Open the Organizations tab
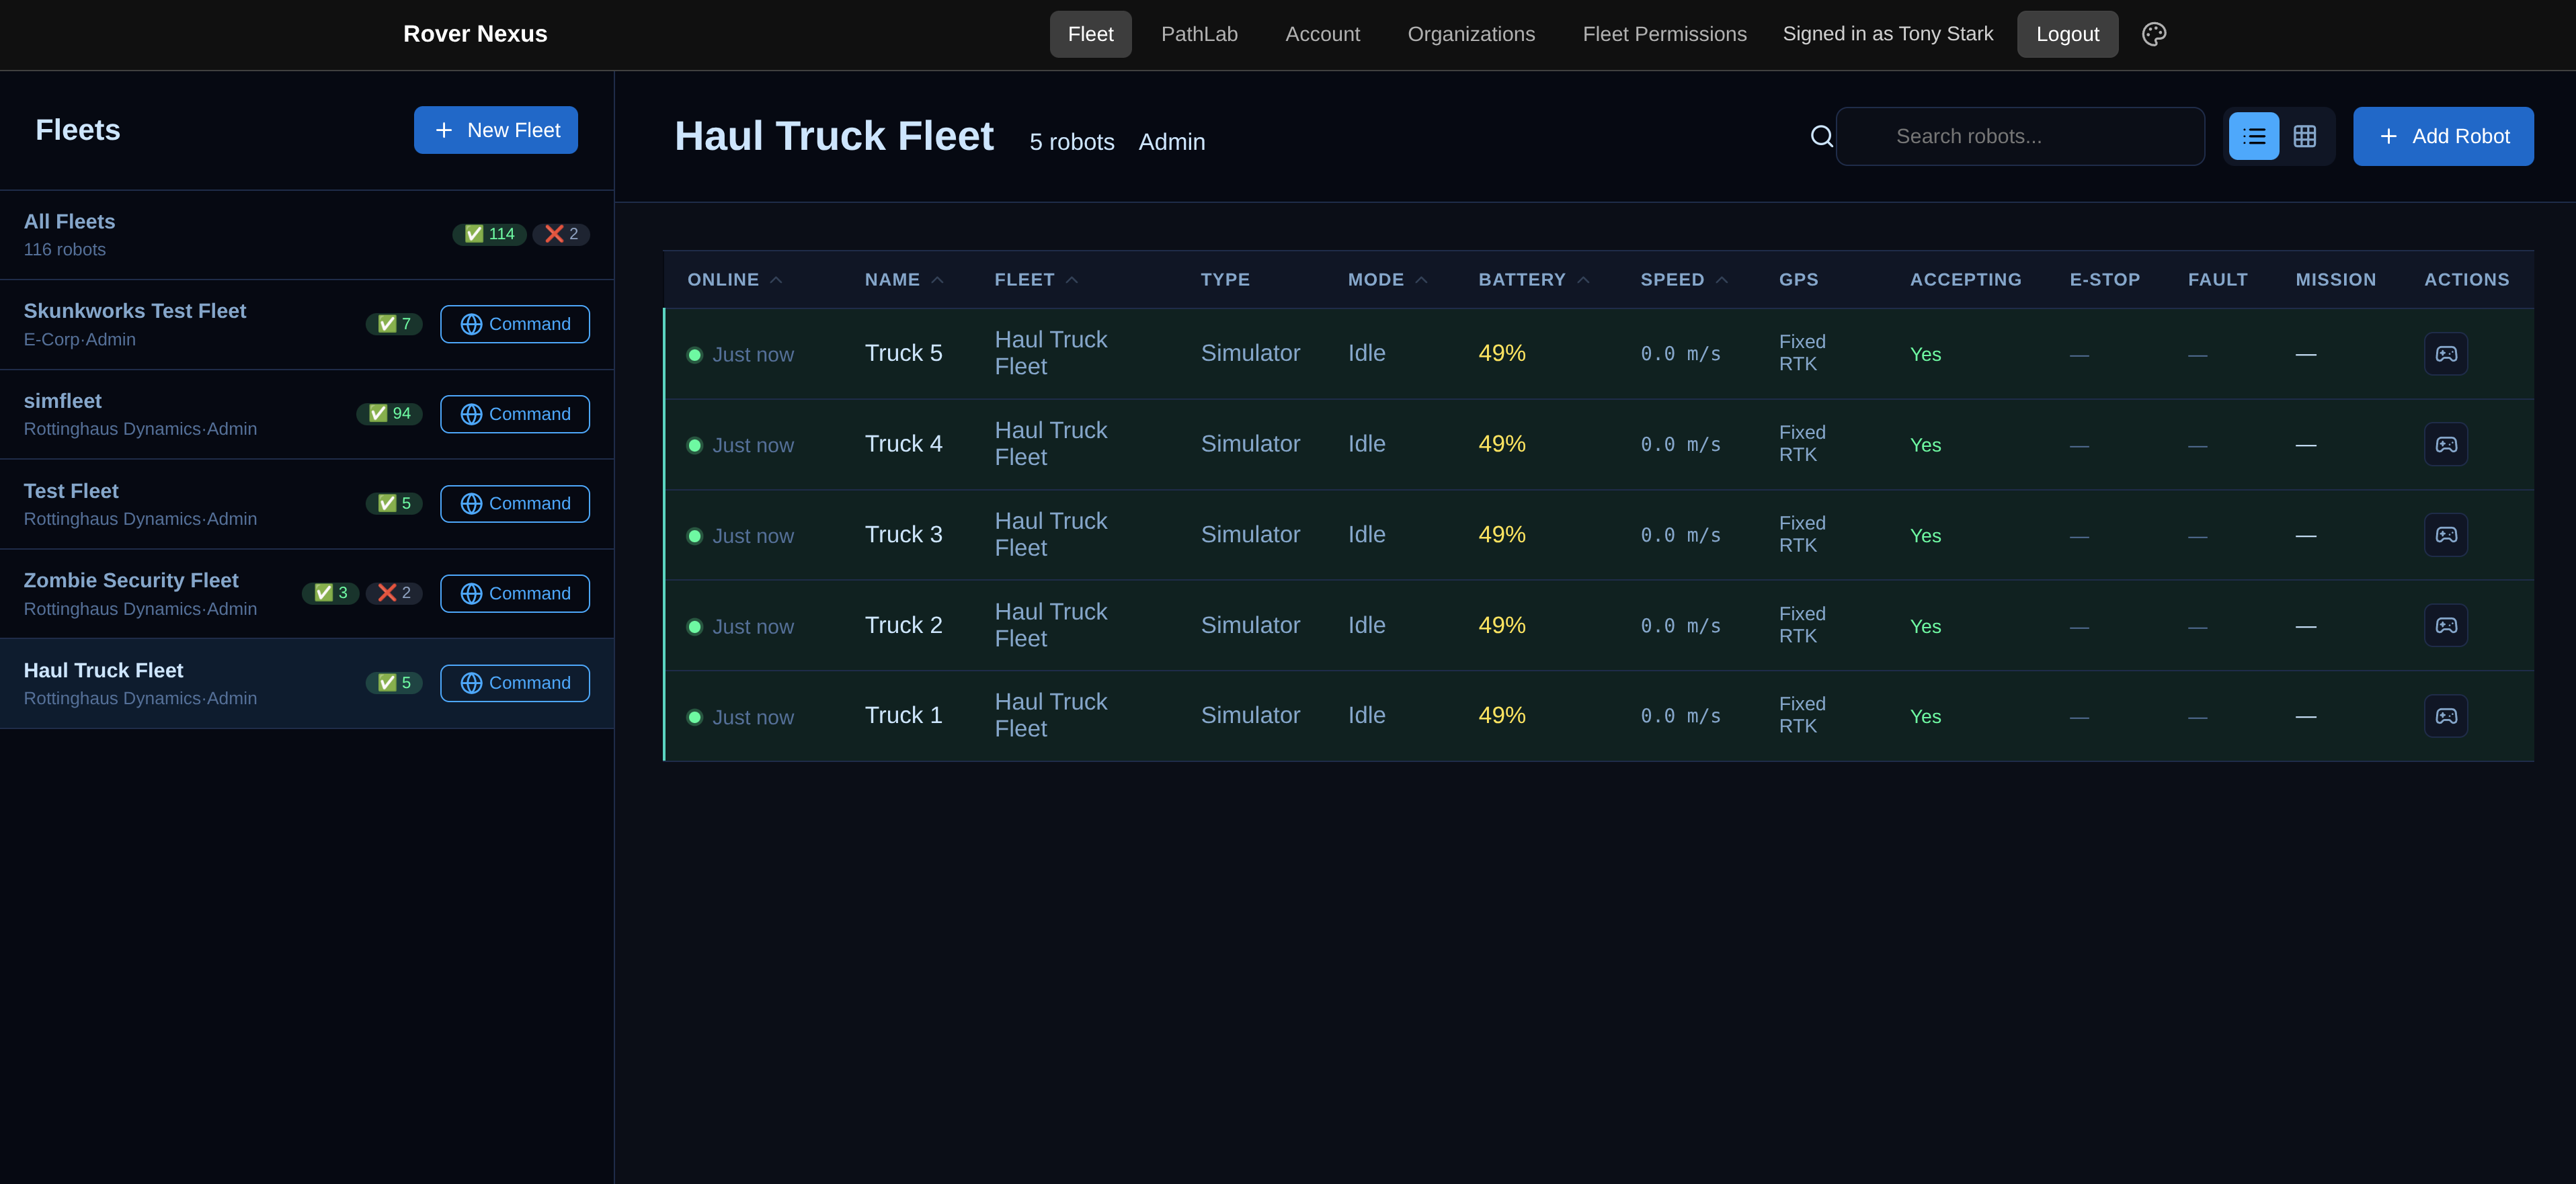2576x1184 pixels. coord(1471,34)
